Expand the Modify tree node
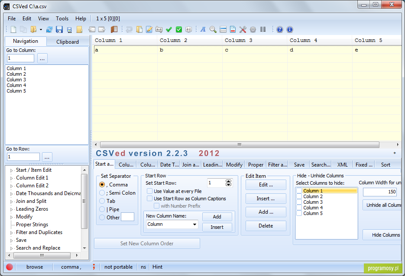 point(11,217)
